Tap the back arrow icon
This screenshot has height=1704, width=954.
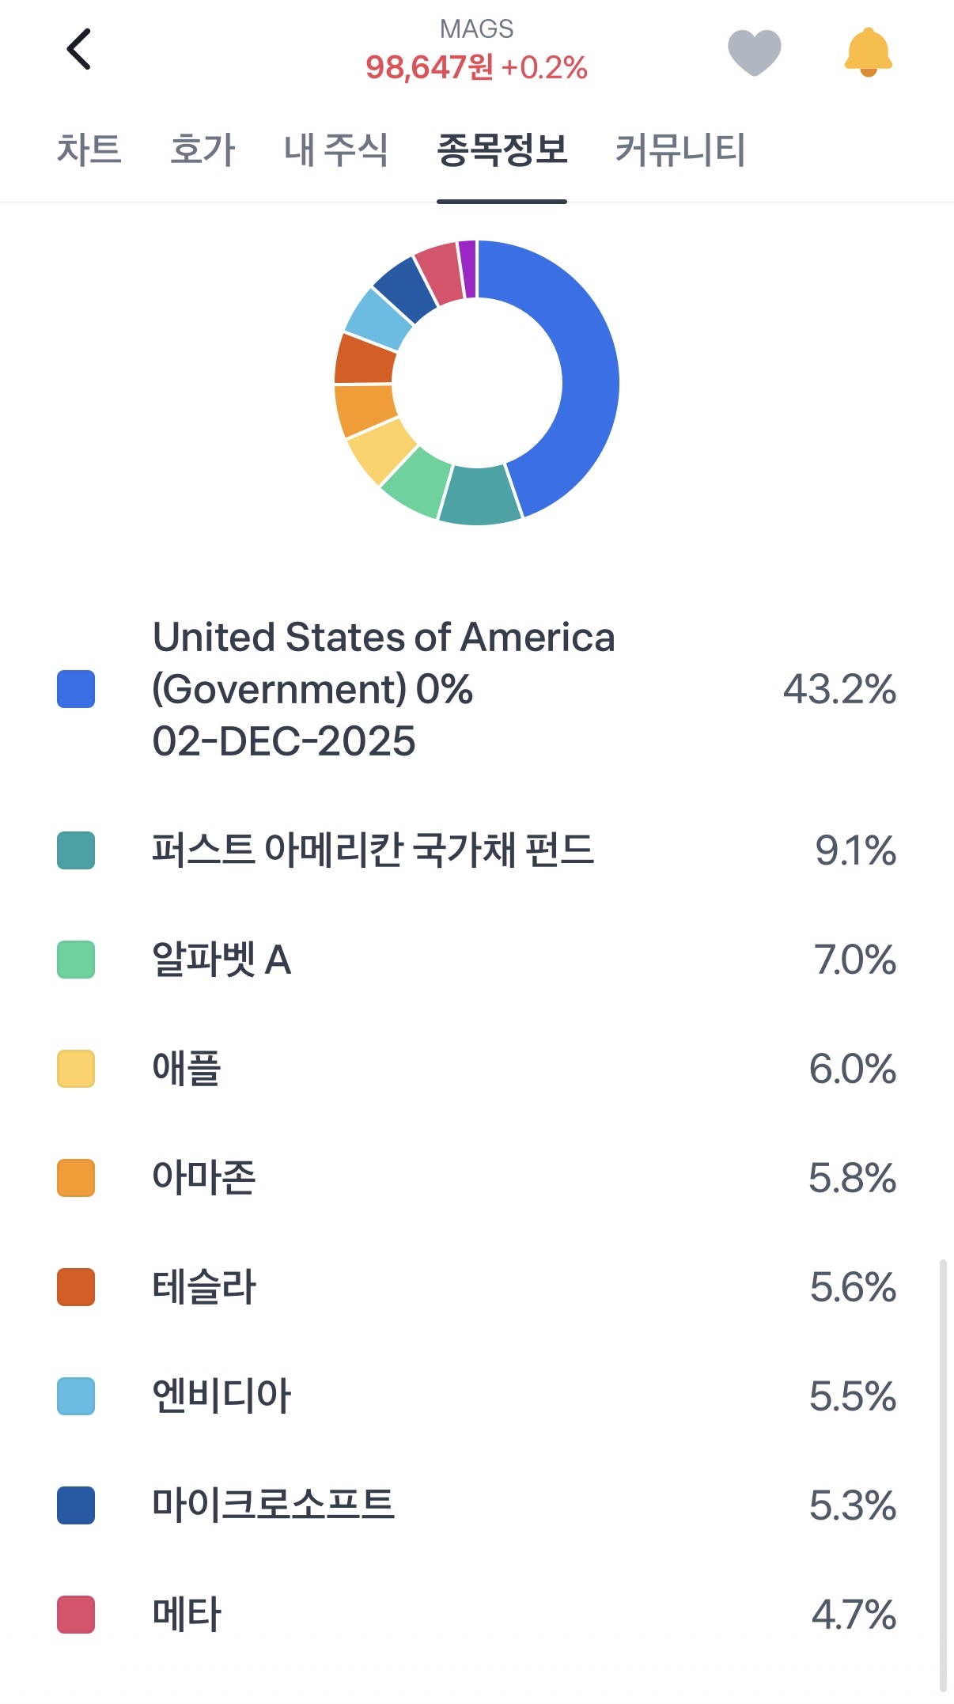pyautogui.click(x=79, y=49)
